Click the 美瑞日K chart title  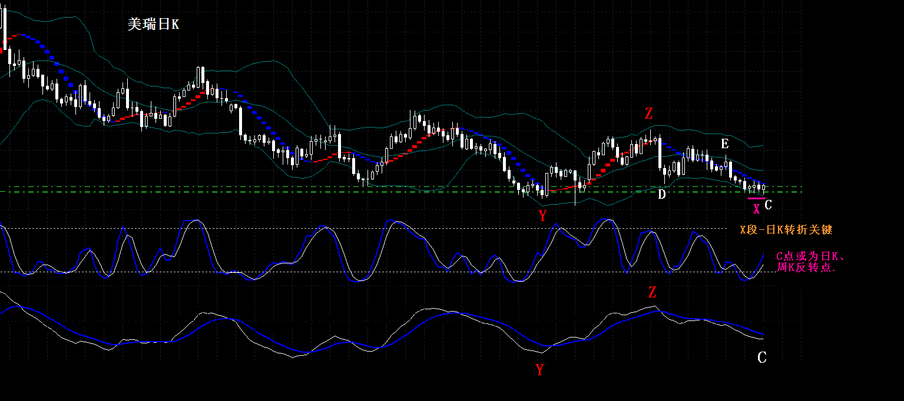pyautogui.click(x=153, y=25)
